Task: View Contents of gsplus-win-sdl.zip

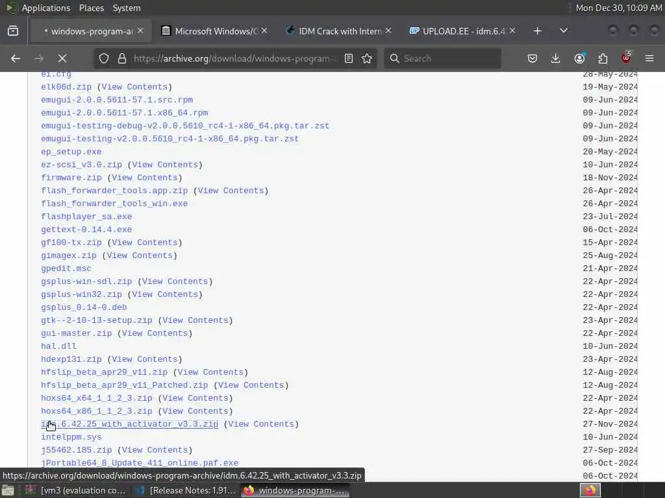Action: click(x=175, y=281)
